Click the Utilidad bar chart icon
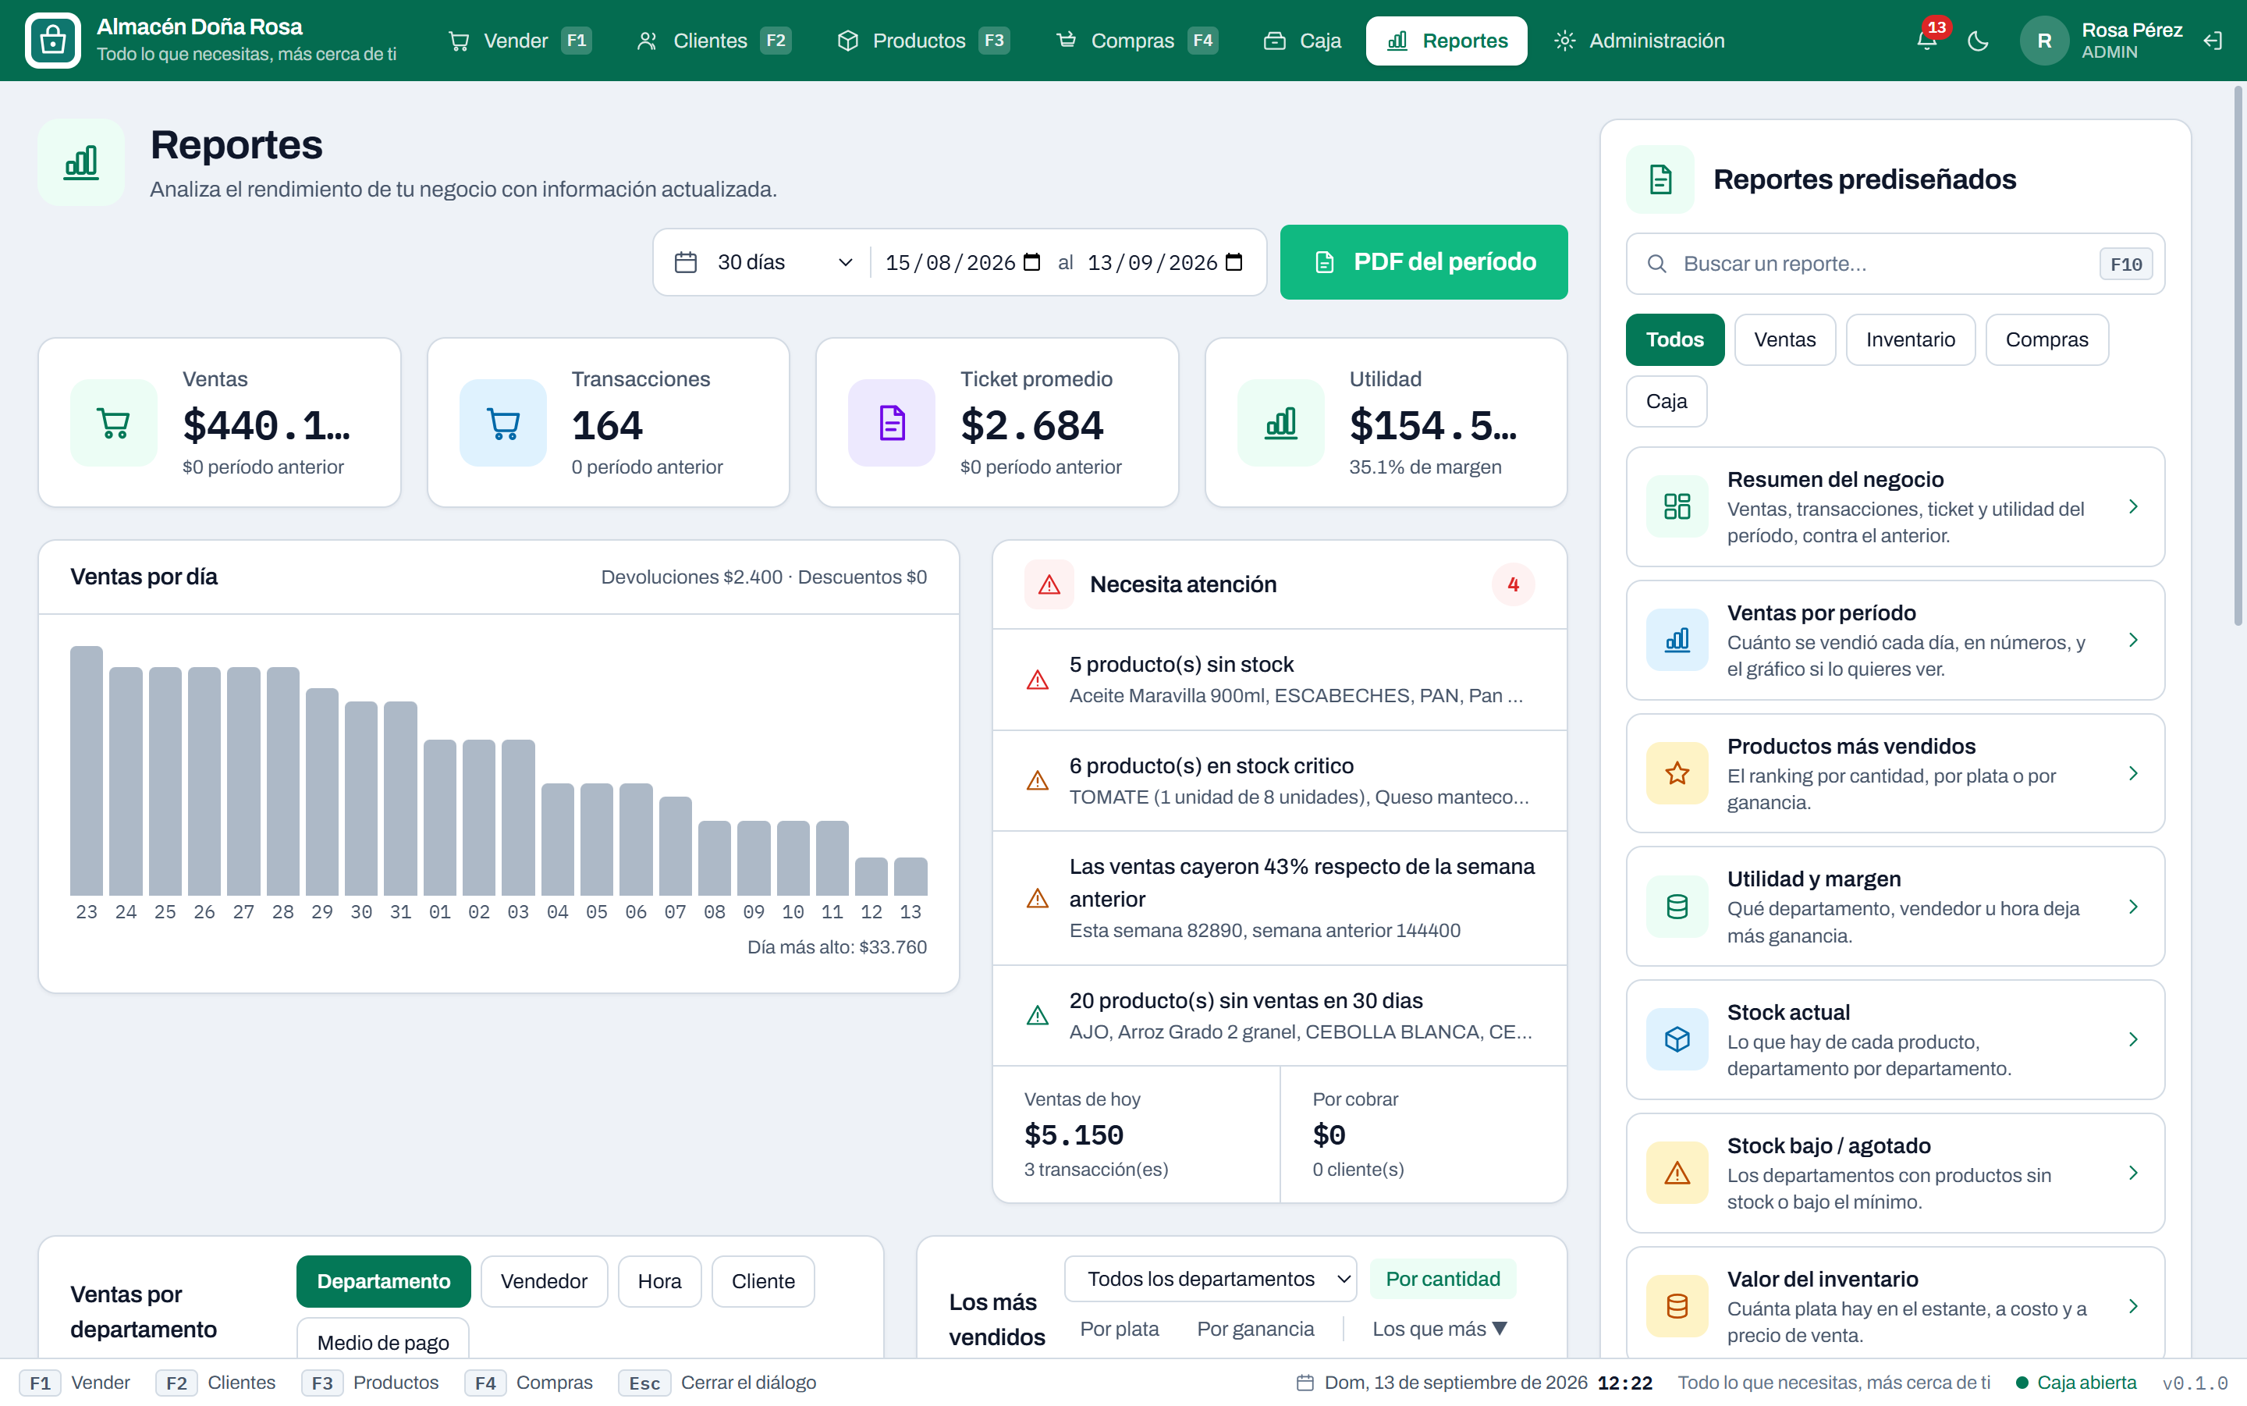This screenshot has width=2247, height=1406. point(1281,423)
